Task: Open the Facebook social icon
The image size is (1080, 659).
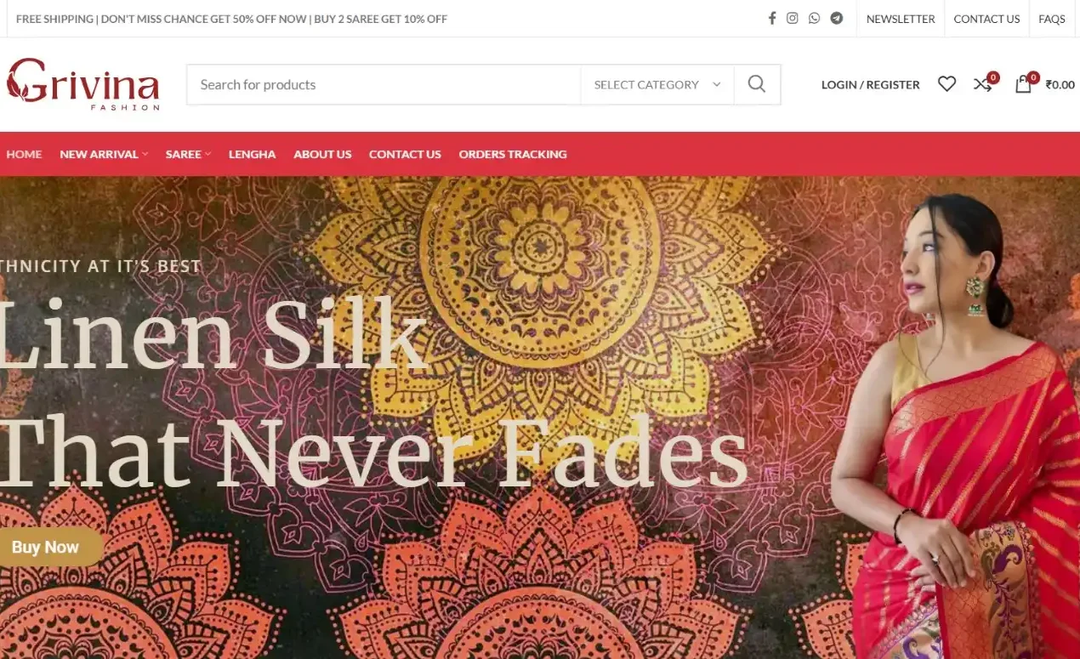Action: [x=772, y=18]
